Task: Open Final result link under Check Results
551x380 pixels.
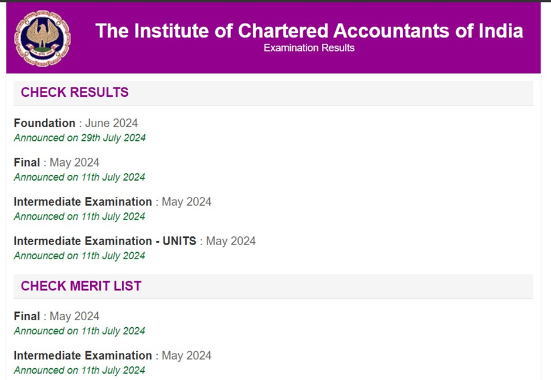Action: (x=27, y=162)
